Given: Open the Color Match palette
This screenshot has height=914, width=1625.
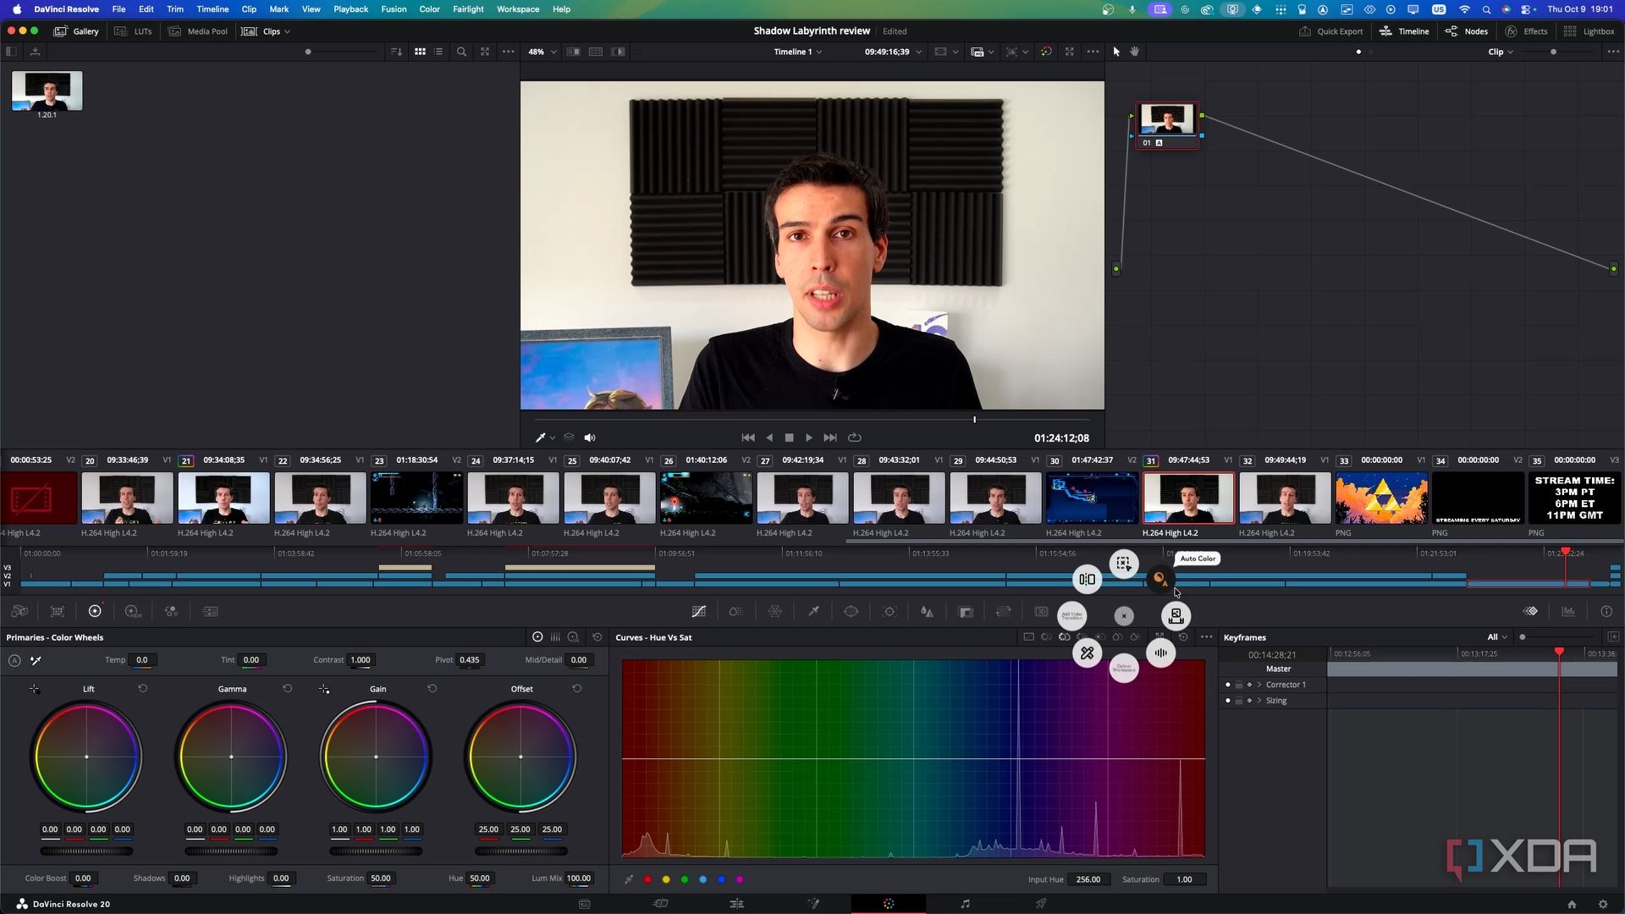Looking at the screenshot, I should 58,611.
